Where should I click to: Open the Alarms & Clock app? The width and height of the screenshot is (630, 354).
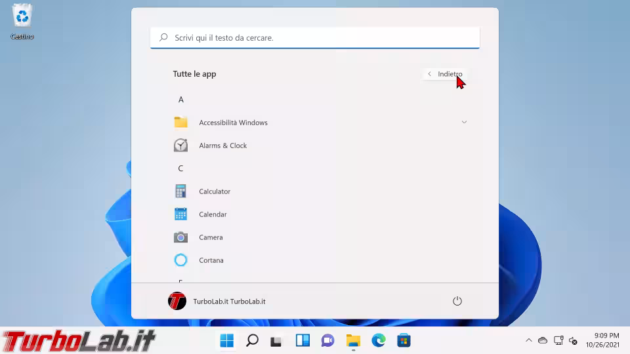[222, 146]
